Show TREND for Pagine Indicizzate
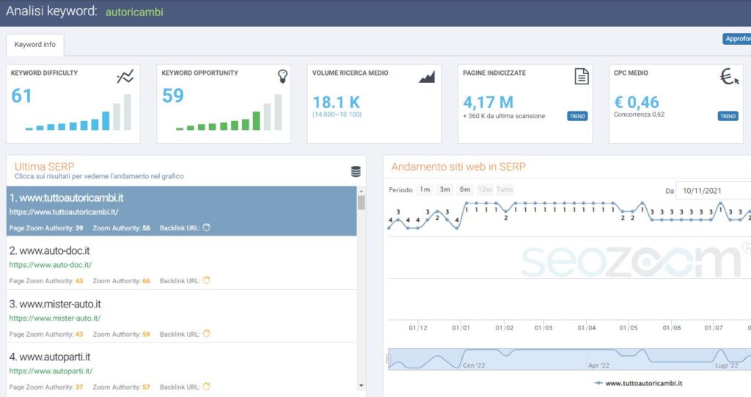Viewport: 751px width, 397px height. [x=577, y=116]
